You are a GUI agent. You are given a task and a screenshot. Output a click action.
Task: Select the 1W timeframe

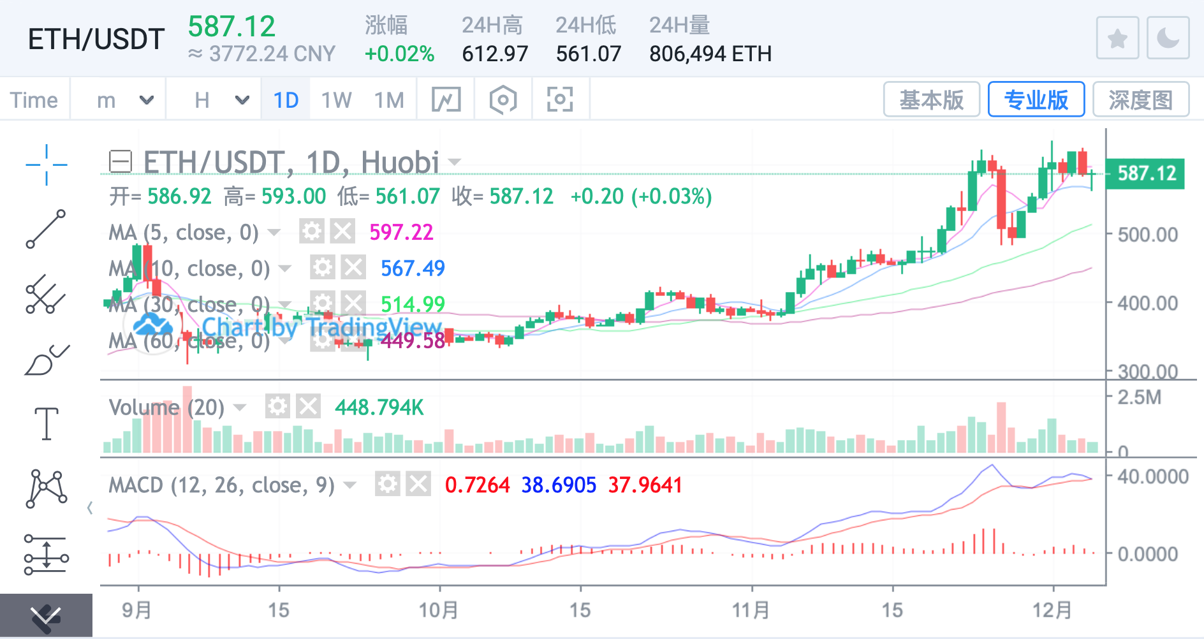(x=336, y=100)
